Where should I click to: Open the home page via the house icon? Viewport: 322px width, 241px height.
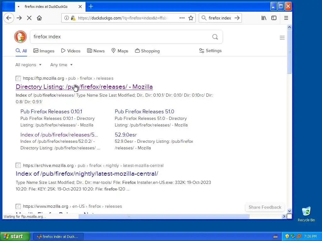point(39,18)
